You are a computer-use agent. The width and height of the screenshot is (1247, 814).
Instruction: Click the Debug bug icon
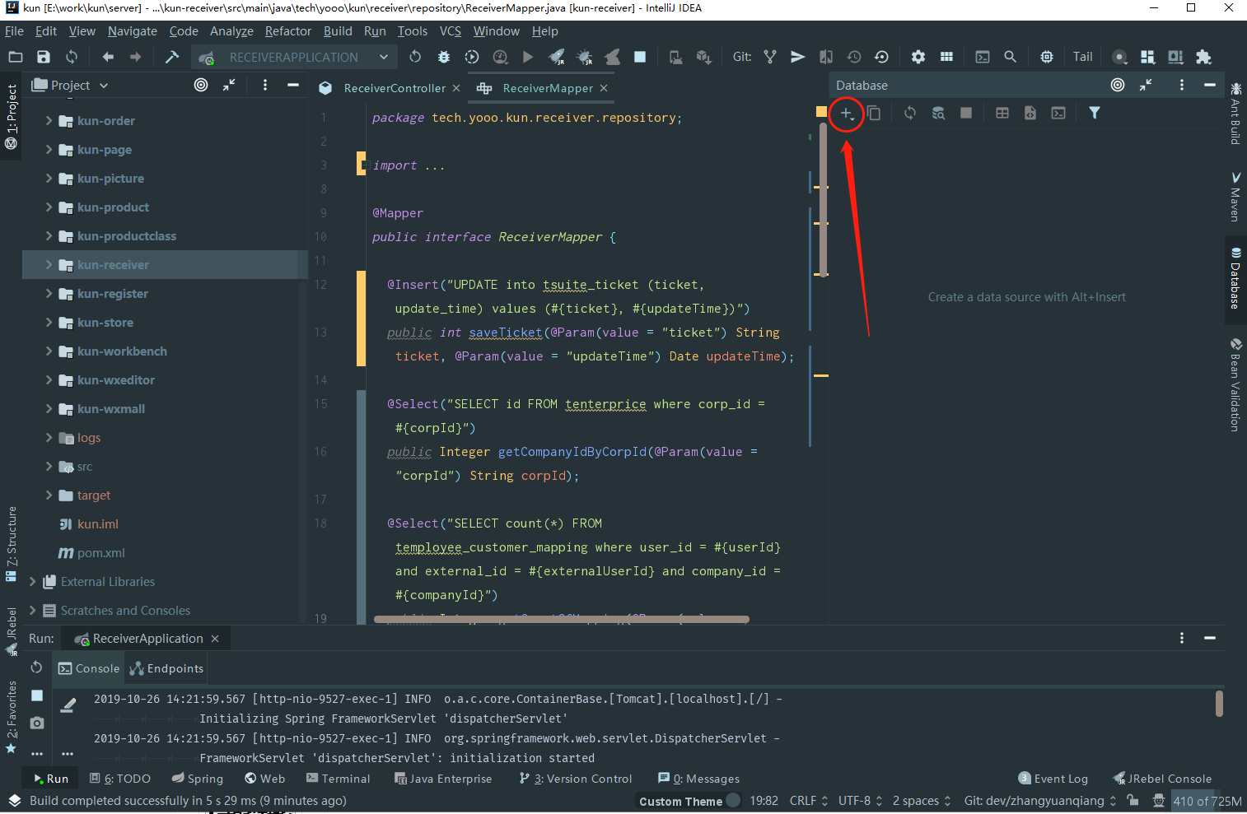tap(444, 57)
